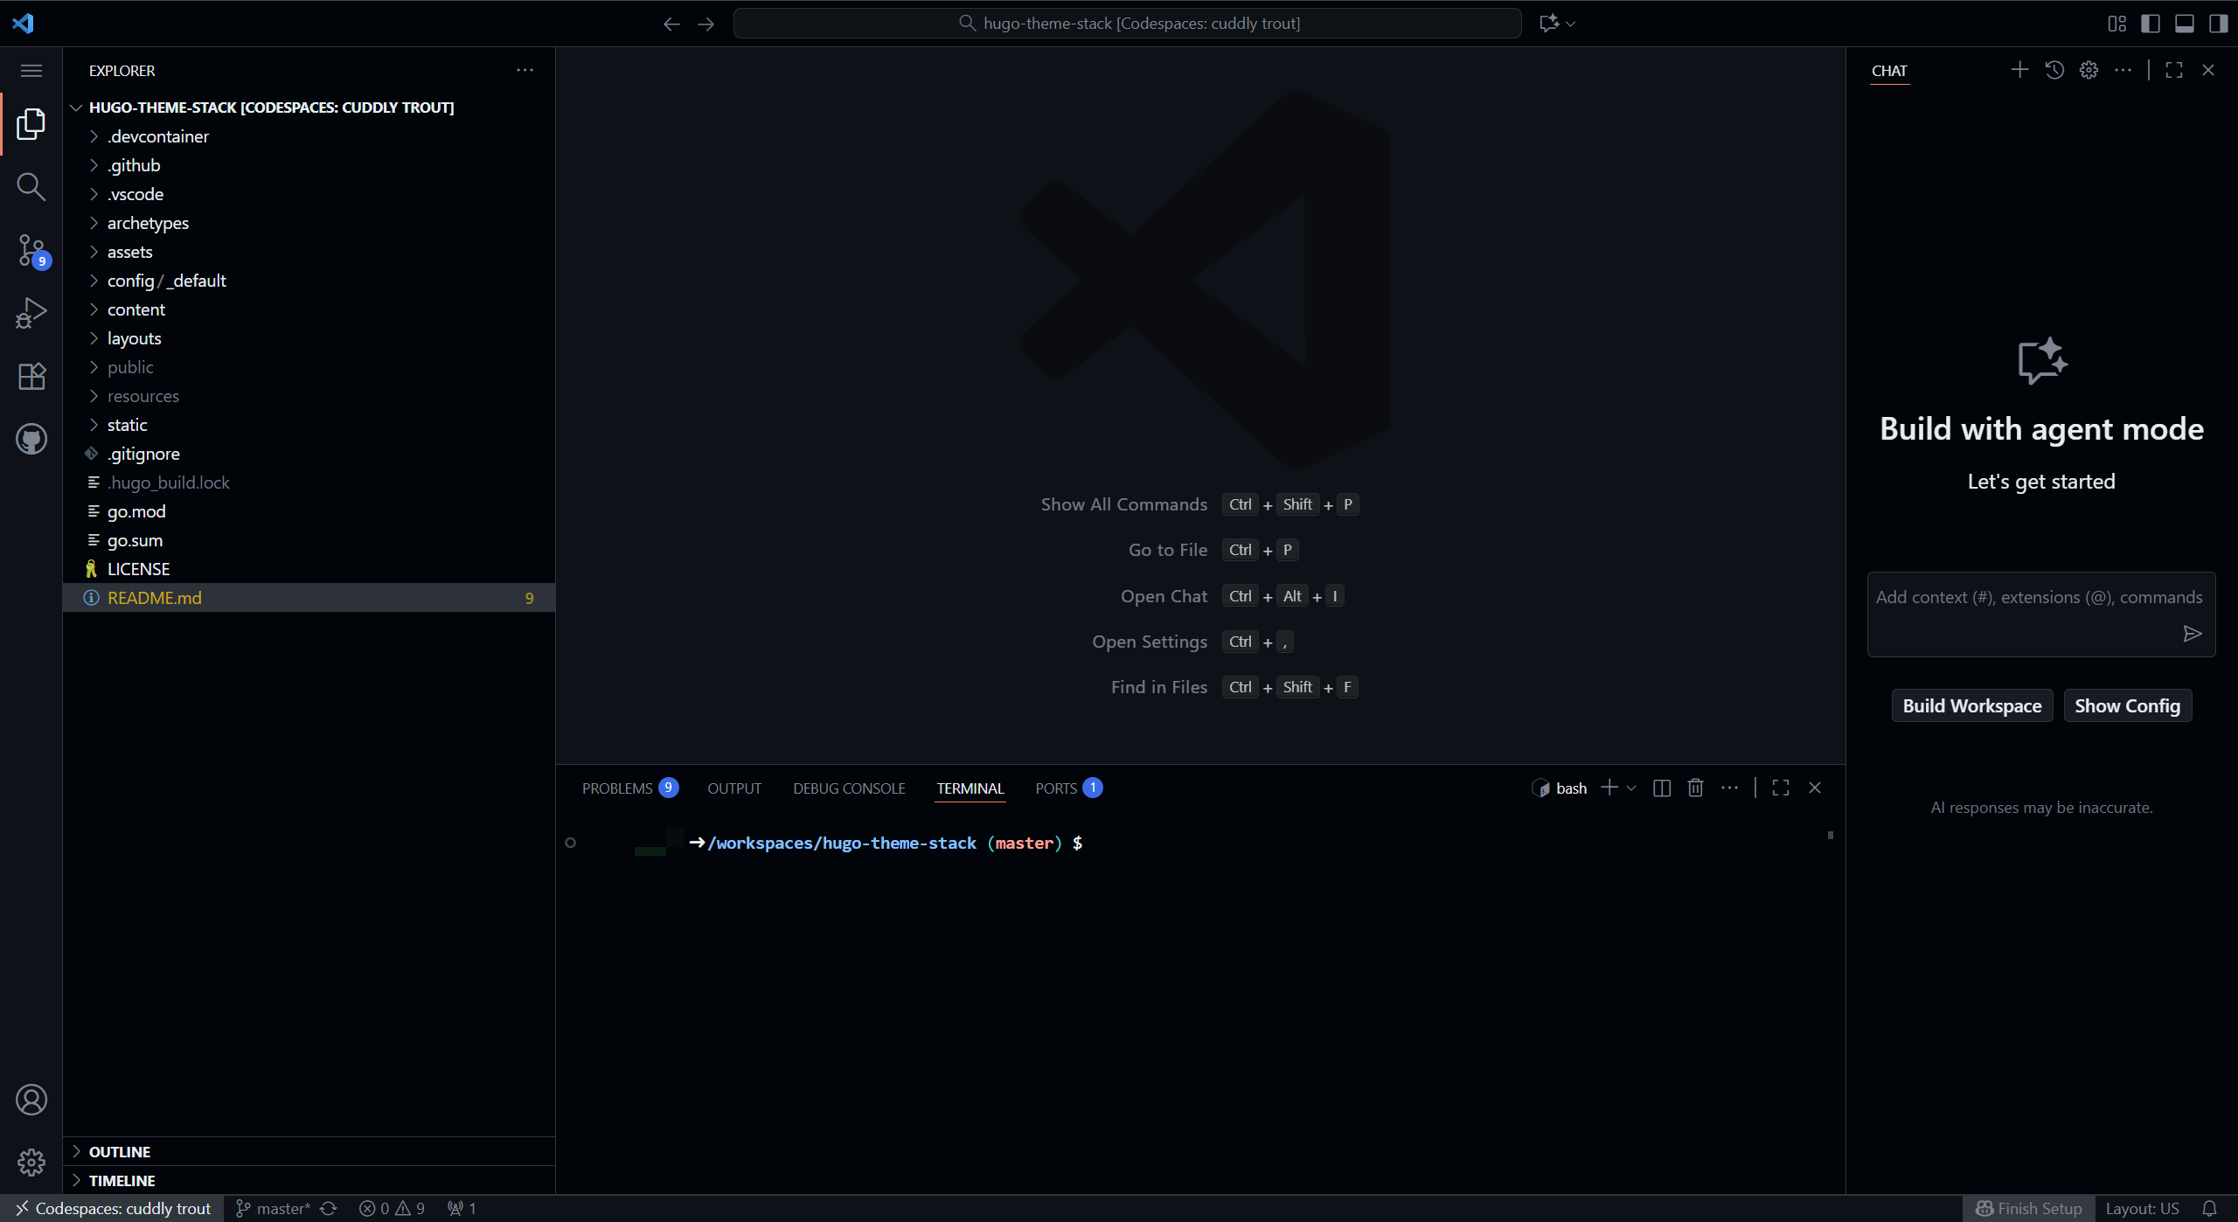2238x1222 pixels.
Task: Collapse the HUGO-THEME-STACK root folder
Action: click(76, 108)
